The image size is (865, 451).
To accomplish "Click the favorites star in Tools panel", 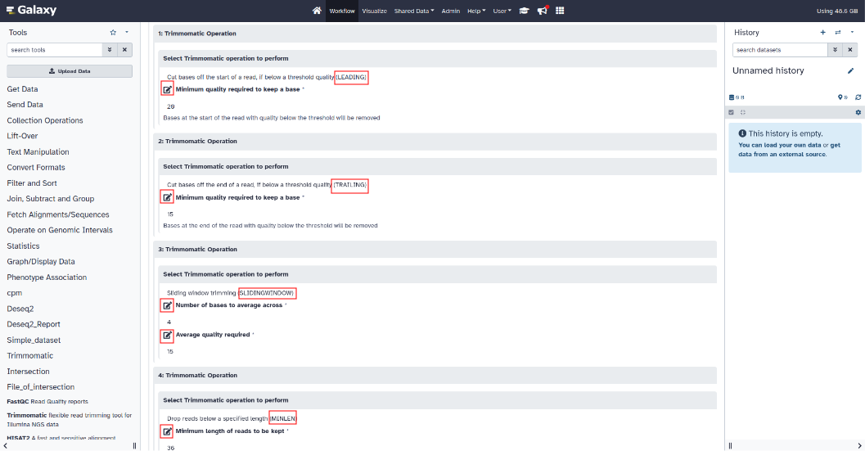I will pyautogui.click(x=113, y=32).
